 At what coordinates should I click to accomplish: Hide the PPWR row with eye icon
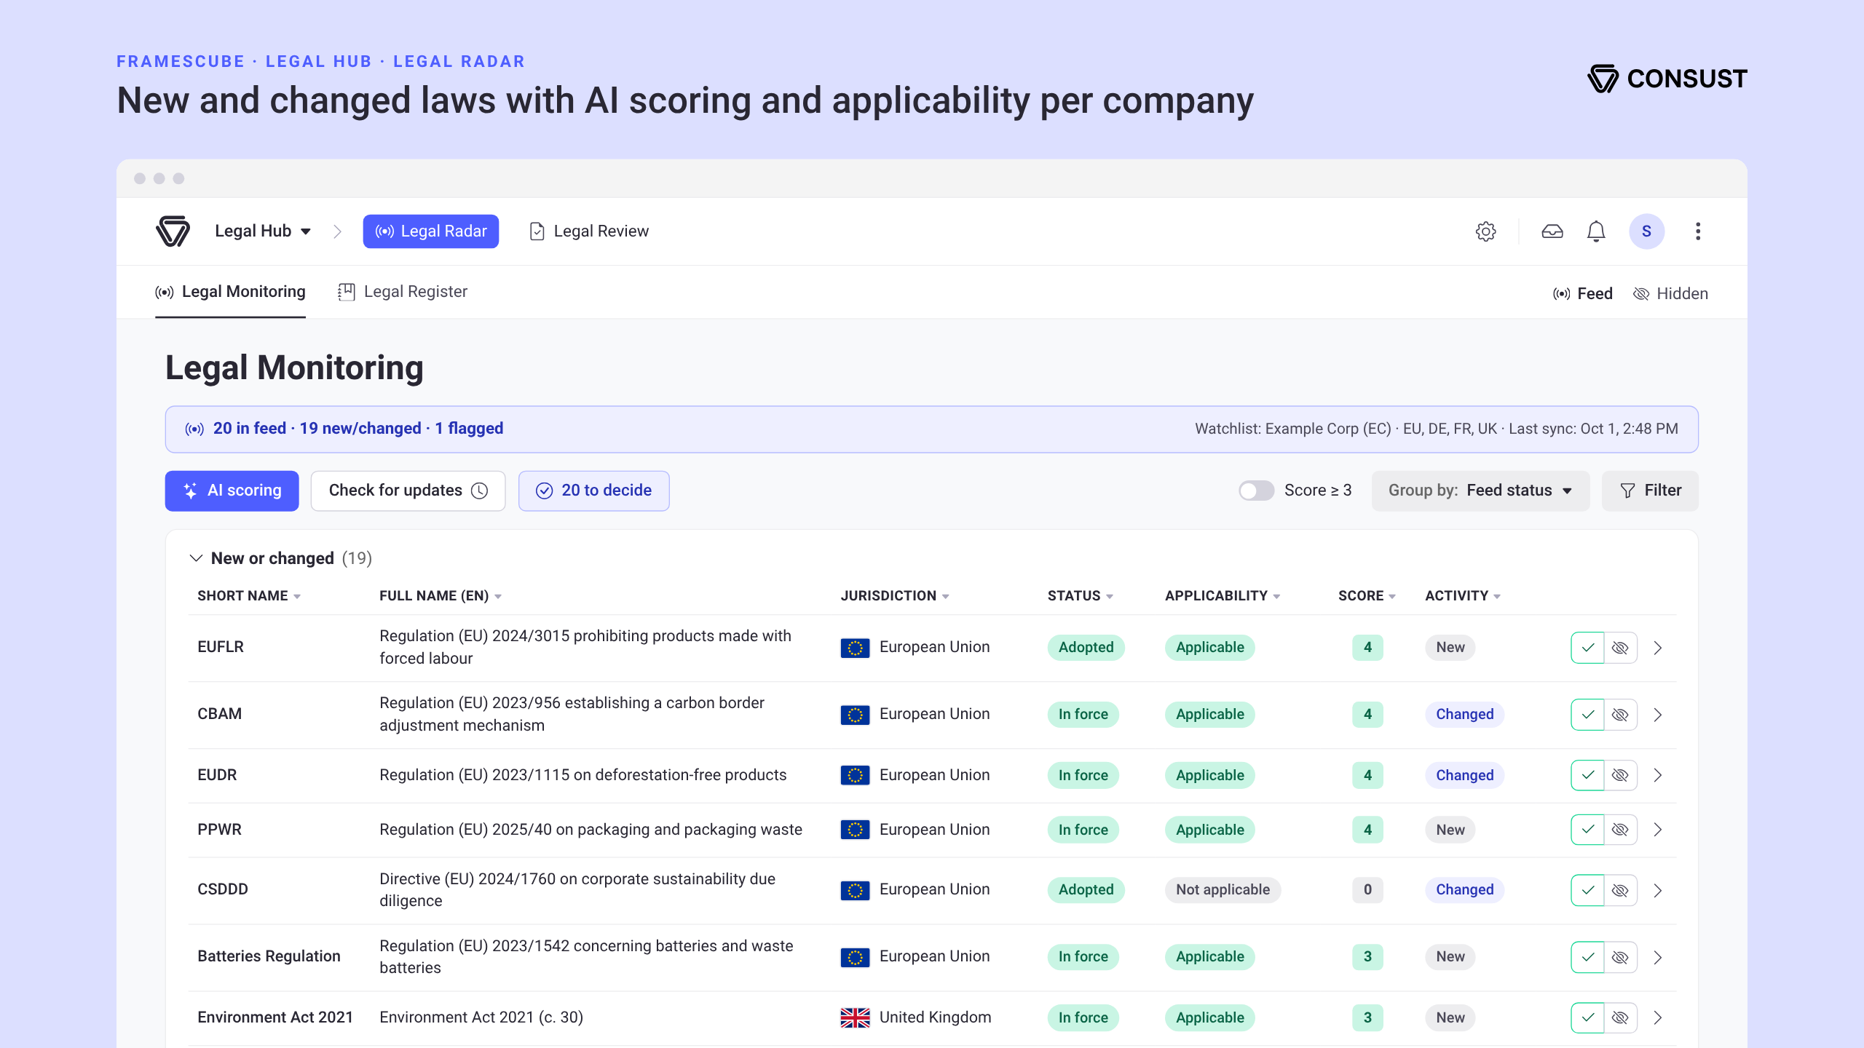click(1621, 830)
